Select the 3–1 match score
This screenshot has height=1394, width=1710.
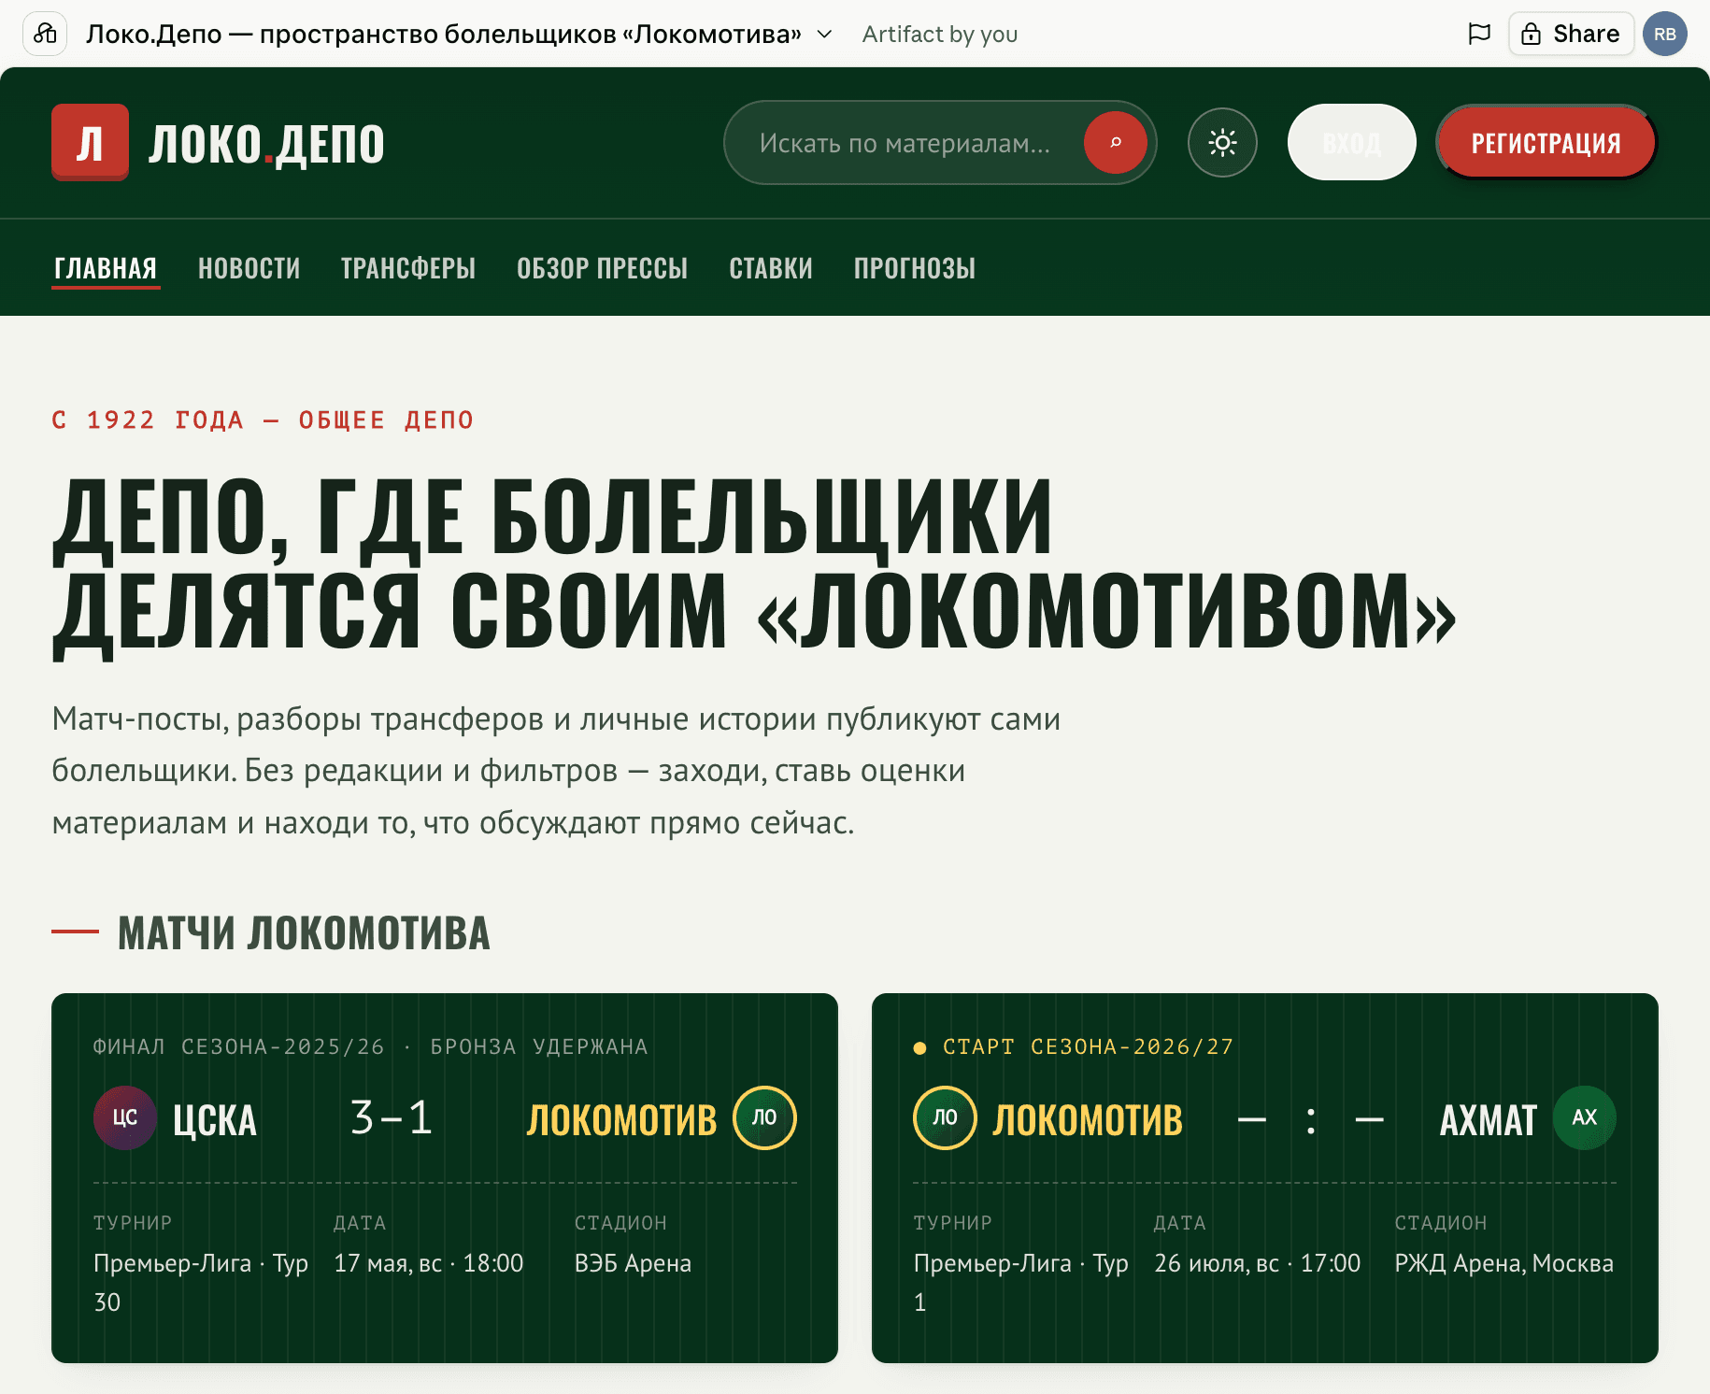pyautogui.click(x=392, y=1117)
